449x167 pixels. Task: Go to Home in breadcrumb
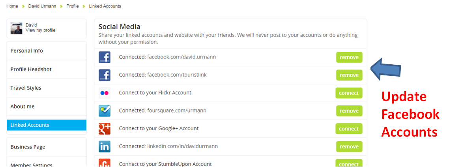pyautogui.click(x=12, y=6)
